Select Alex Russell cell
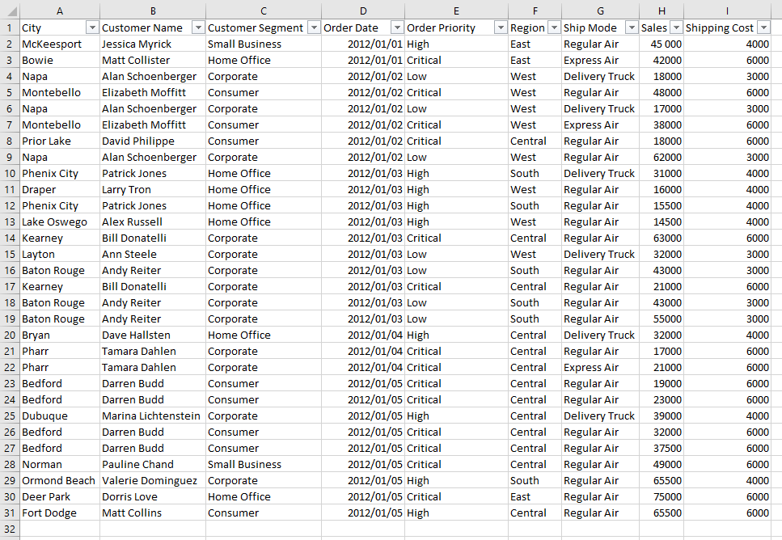782x540 pixels. click(x=153, y=221)
